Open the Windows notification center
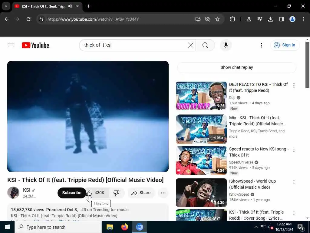Screen dimensions: 310x233 (301, 227)
